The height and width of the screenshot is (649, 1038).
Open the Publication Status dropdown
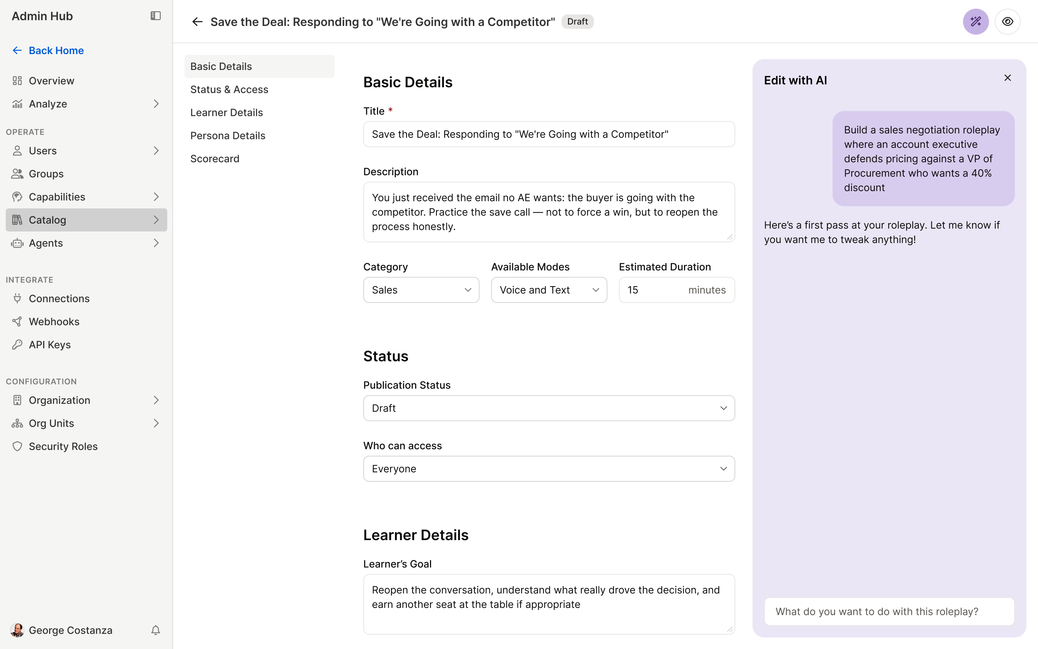tap(549, 408)
